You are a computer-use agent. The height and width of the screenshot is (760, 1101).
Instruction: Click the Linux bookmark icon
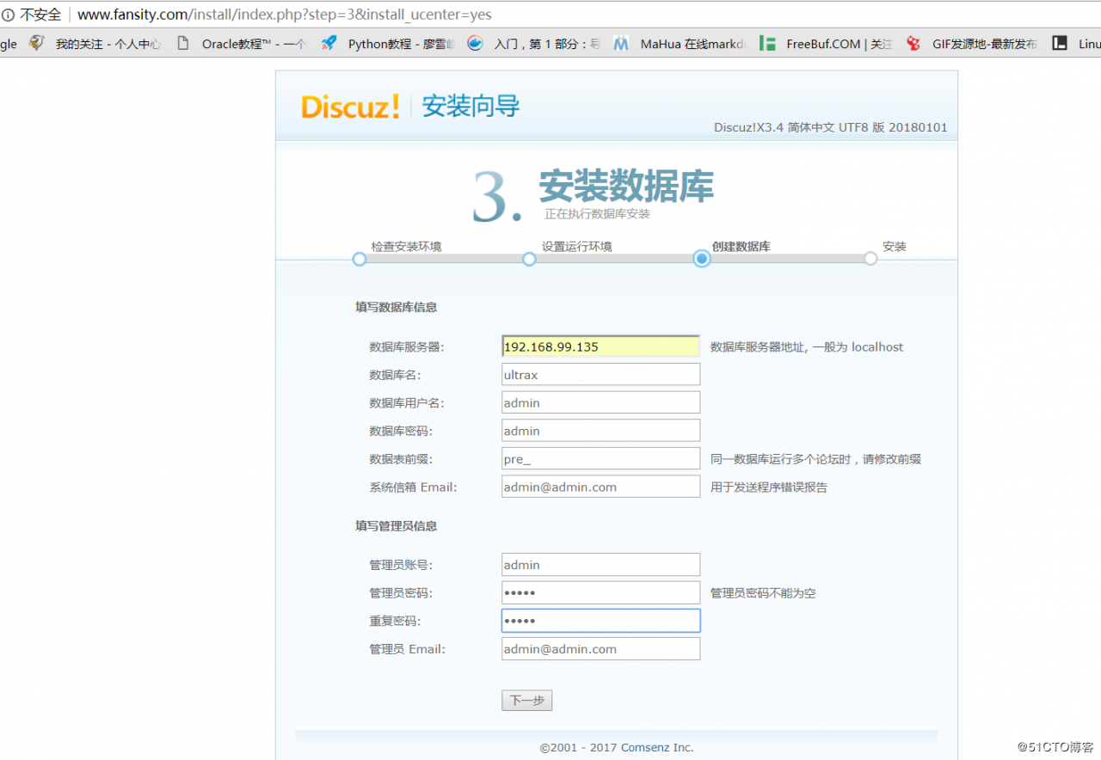coord(1060,43)
